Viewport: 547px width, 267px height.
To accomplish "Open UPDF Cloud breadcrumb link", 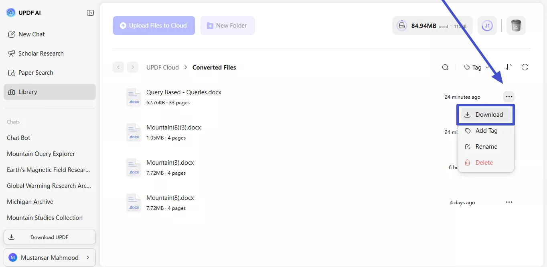I will [x=162, y=67].
